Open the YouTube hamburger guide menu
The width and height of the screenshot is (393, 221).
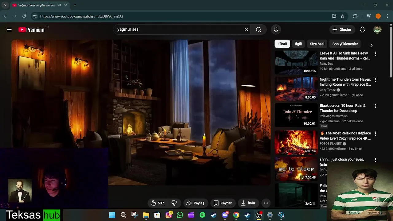9,29
